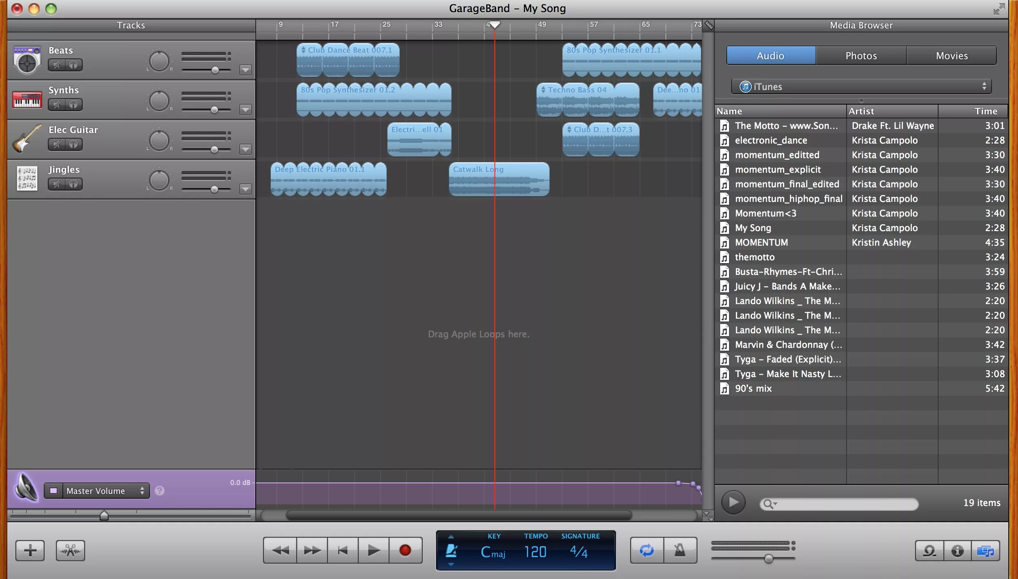Click the red Record button
The width and height of the screenshot is (1018, 579).
(x=405, y=550)
